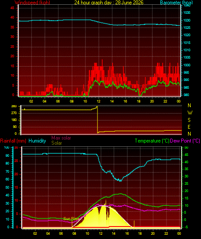Select the 980 barometer axis value
This screenshot has width=201, height=239.
tap(186, 95)
